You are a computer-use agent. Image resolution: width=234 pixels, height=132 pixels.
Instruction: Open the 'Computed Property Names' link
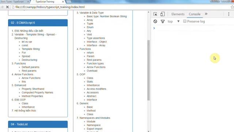click(x=37, y=92)
